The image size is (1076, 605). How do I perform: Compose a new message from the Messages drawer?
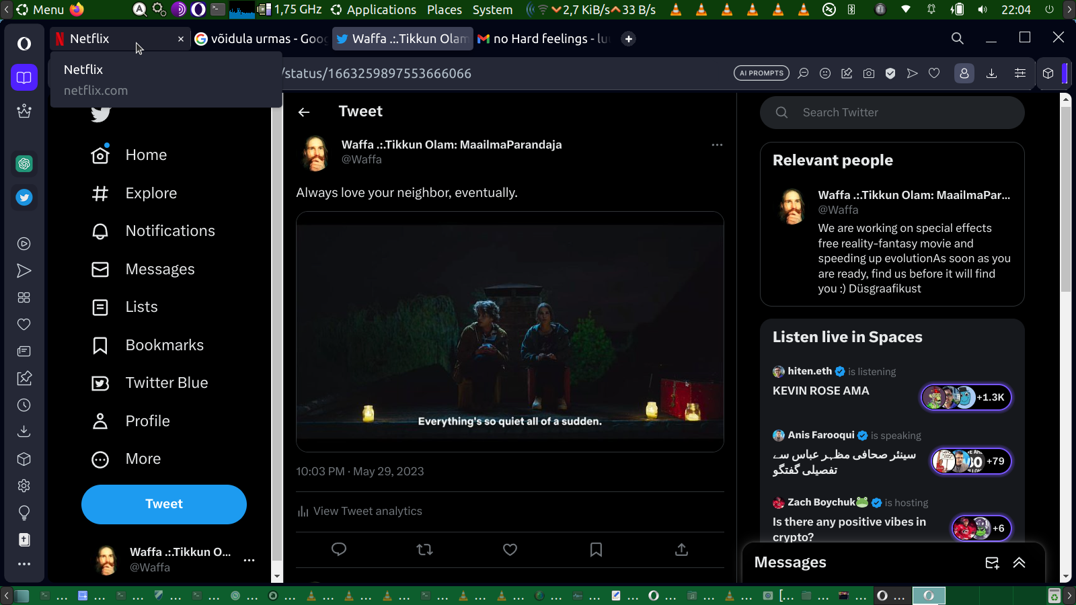click(992, 563)
